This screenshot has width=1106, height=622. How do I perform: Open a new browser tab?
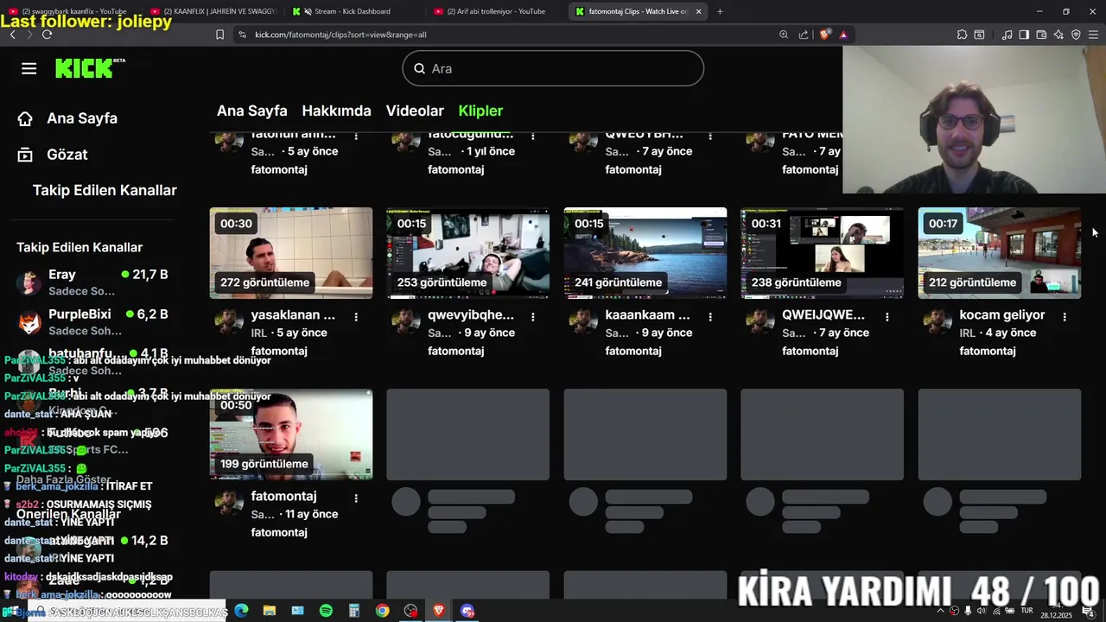(720, 11)
